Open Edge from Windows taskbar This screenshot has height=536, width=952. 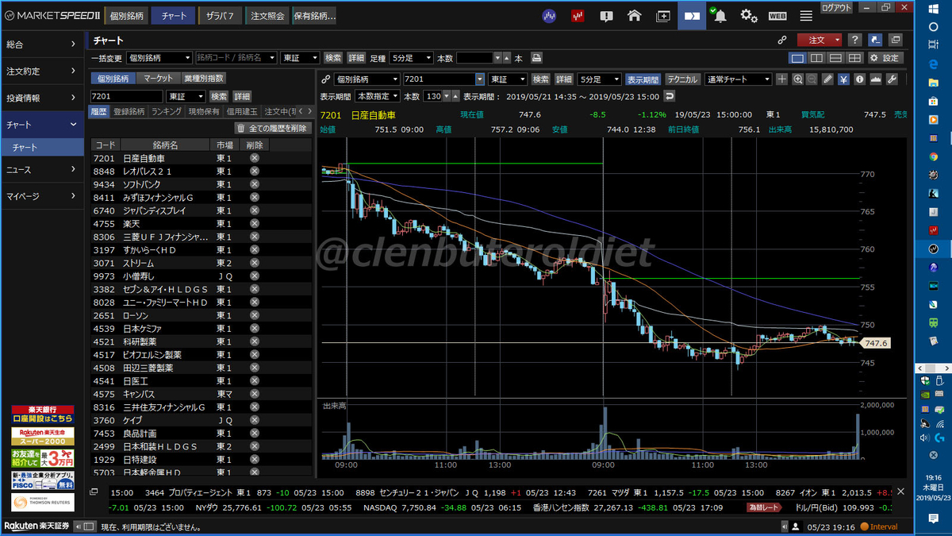click(934, 65)
